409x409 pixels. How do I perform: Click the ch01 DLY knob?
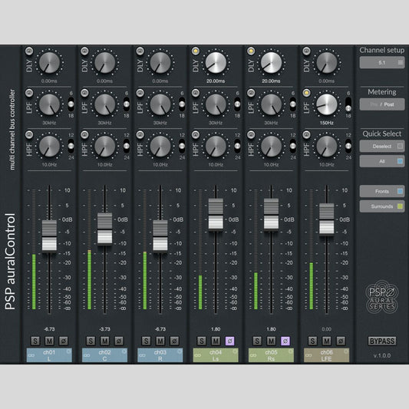tap(49, 63)
